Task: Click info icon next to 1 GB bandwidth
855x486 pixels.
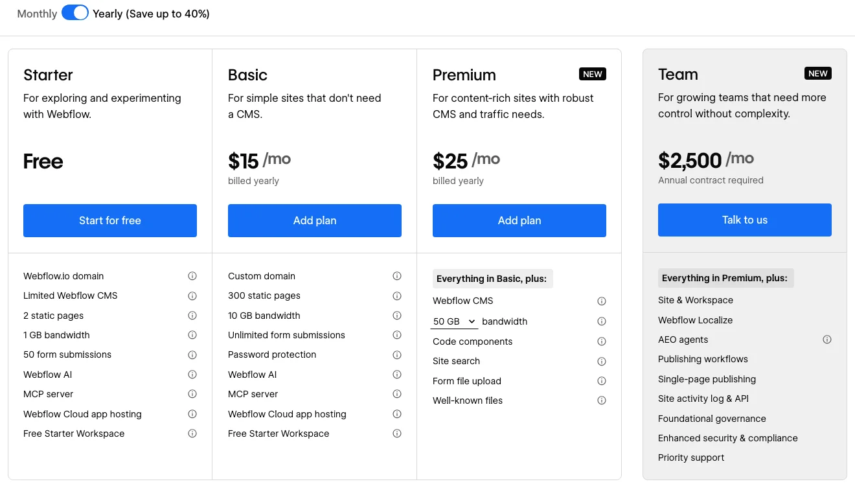Action: [192, 335]
